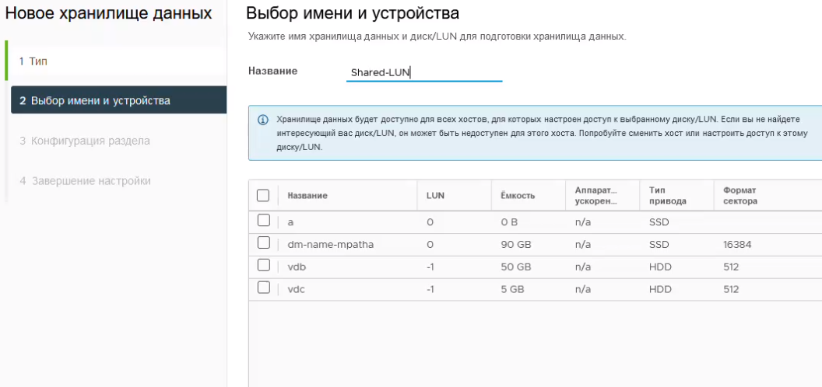
Task: Sort by the Тип привода column header
Action: (x=667, y=195)
